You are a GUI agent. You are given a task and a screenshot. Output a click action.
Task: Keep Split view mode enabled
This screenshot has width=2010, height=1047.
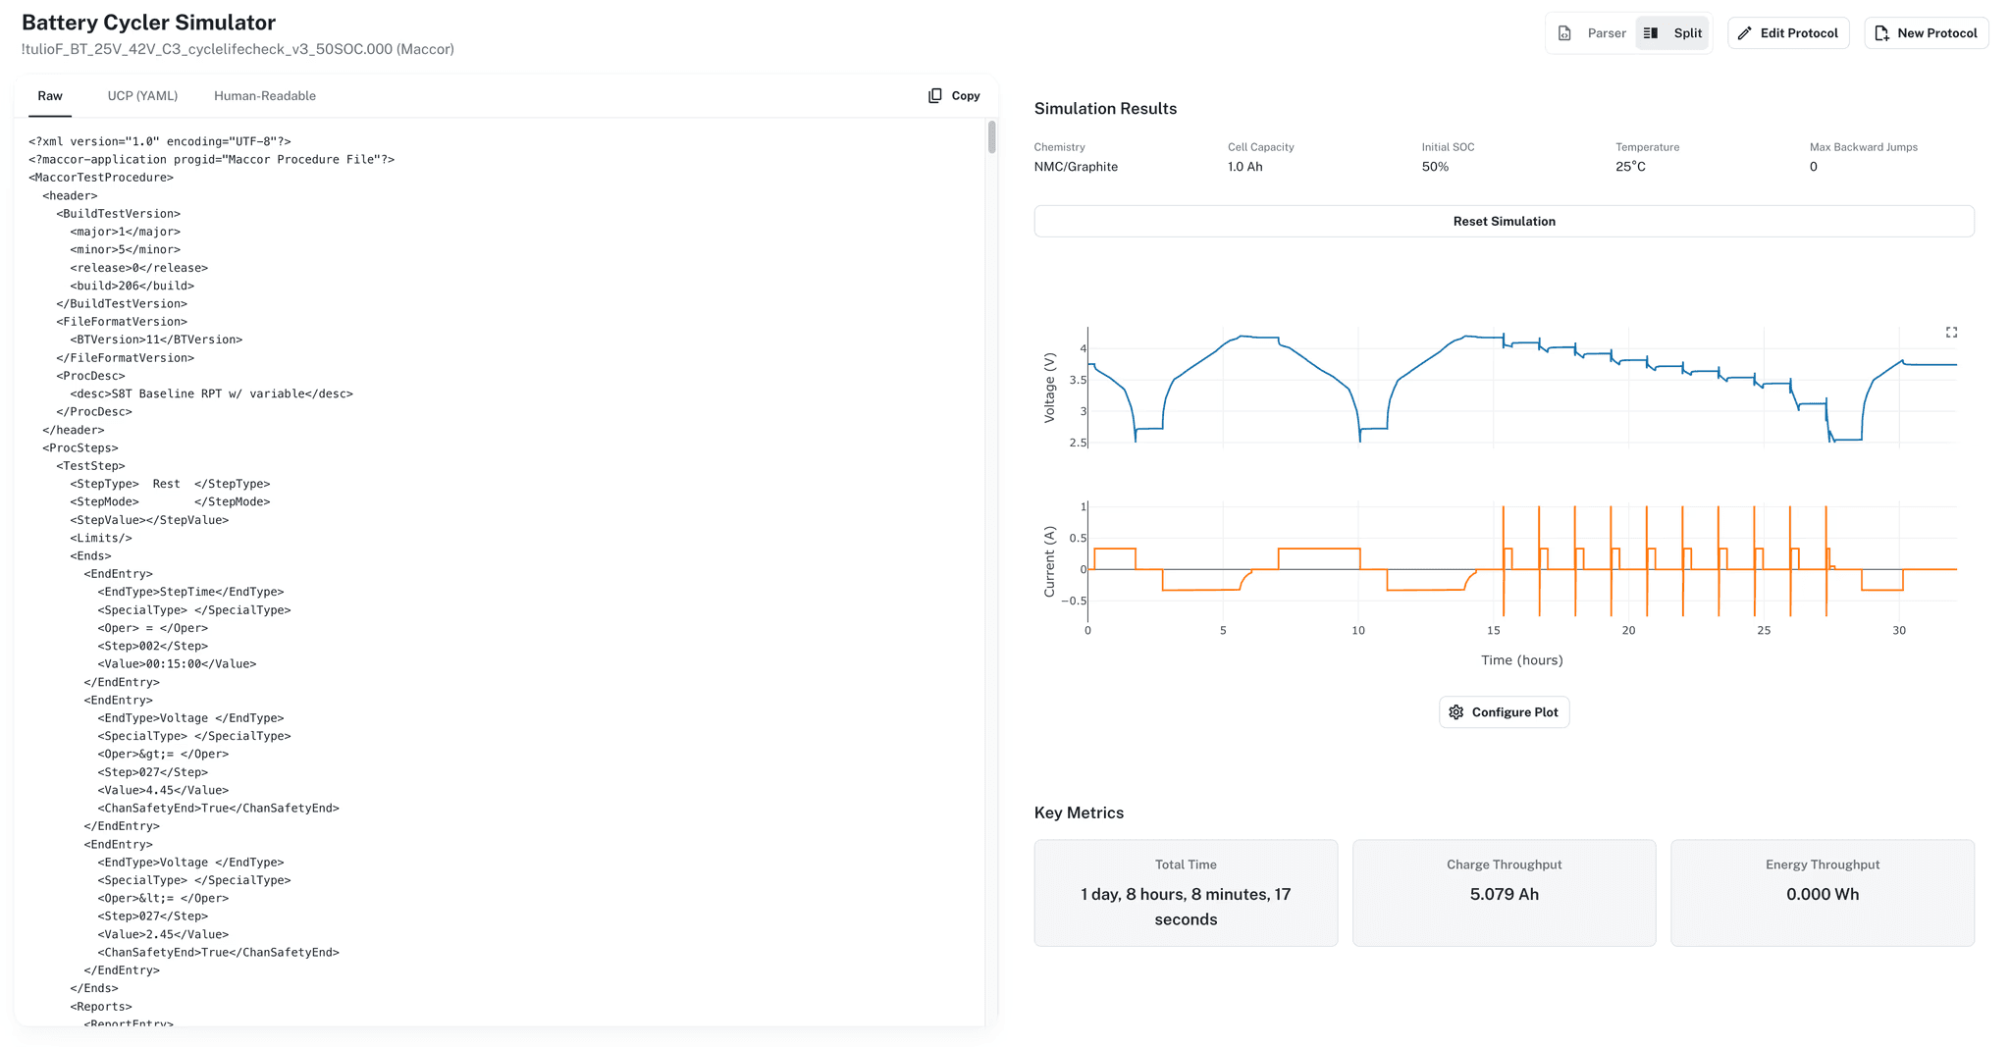point(1672,32)
